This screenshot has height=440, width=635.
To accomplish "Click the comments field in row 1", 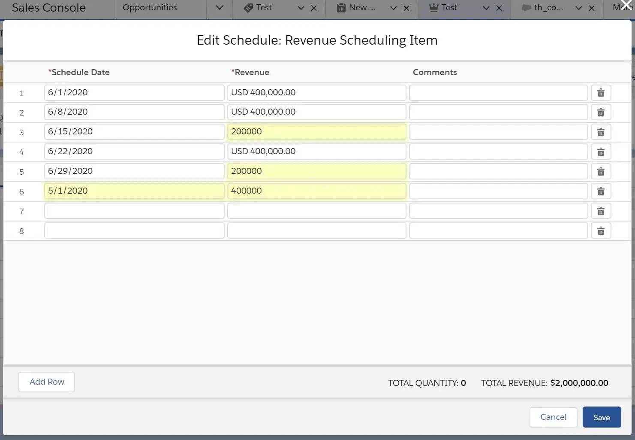I will (499, 93).
